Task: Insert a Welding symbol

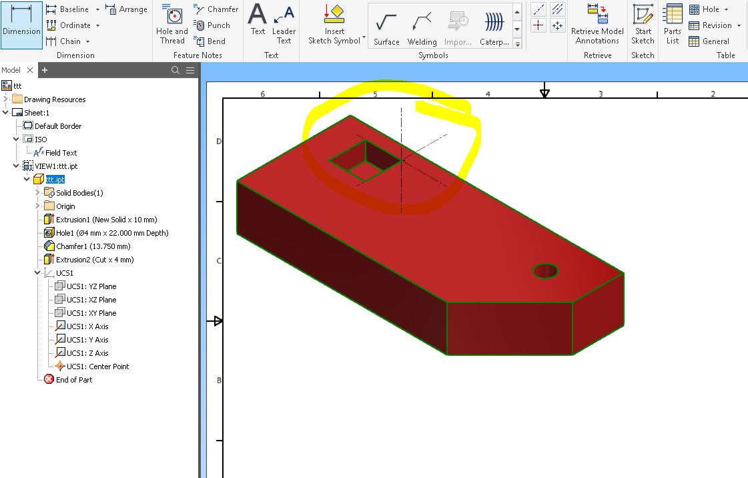Action: click(422, 29)
